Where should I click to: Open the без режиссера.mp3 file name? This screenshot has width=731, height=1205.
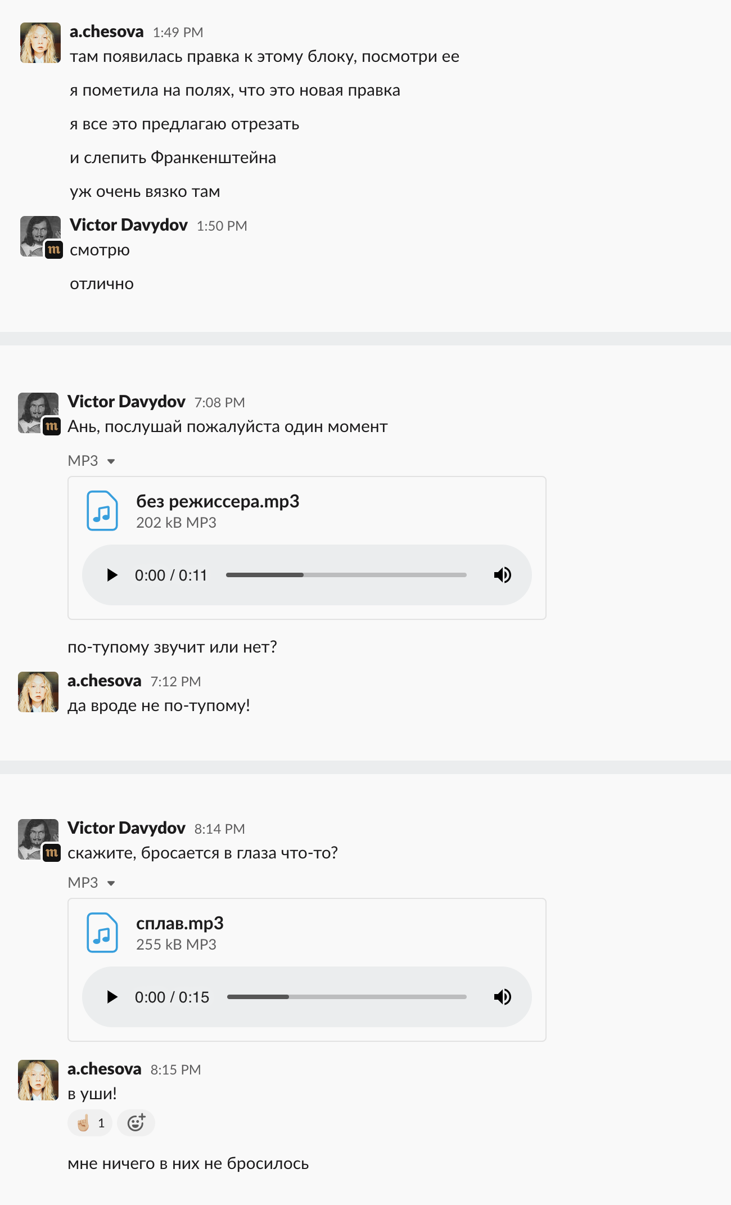point(218,501)
